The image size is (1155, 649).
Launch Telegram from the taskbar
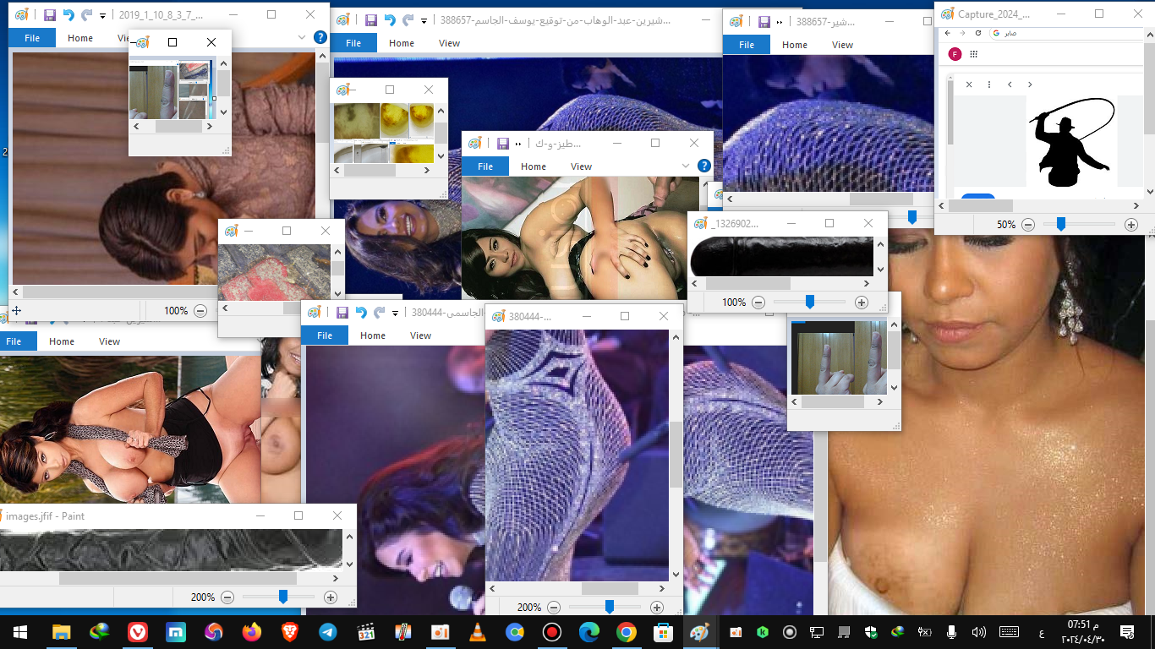(327, 632)
